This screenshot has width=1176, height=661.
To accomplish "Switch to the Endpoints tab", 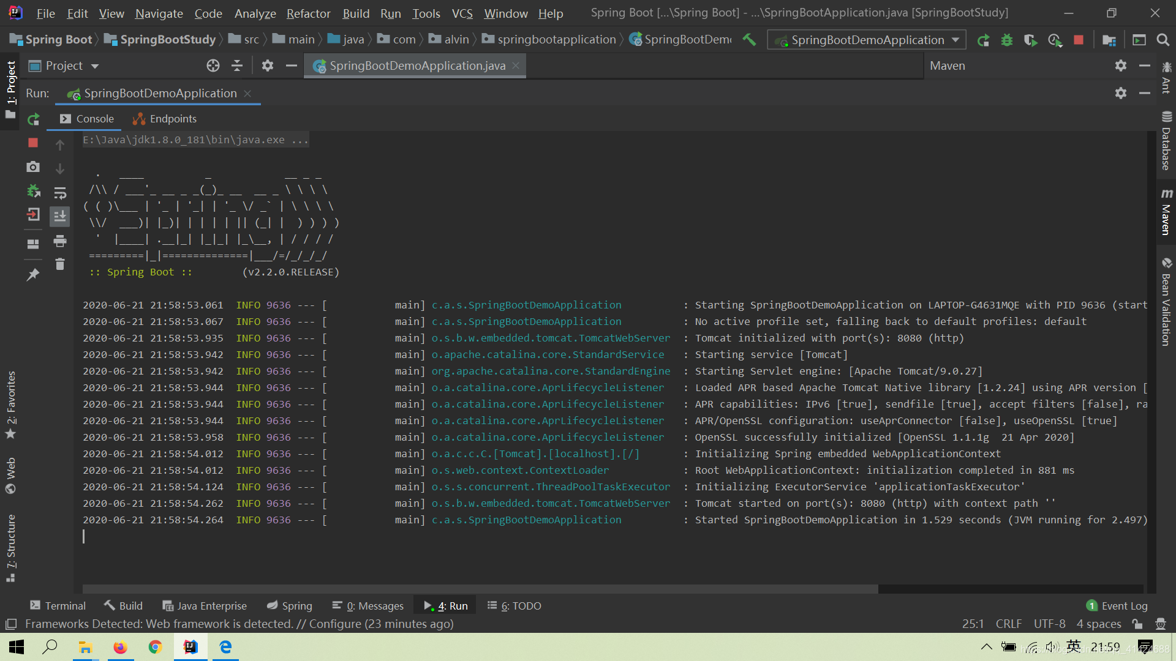I will (165, 119).
